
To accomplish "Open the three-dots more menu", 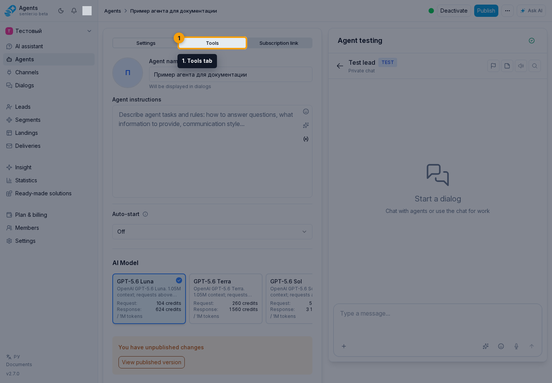I will coord(508,11).
